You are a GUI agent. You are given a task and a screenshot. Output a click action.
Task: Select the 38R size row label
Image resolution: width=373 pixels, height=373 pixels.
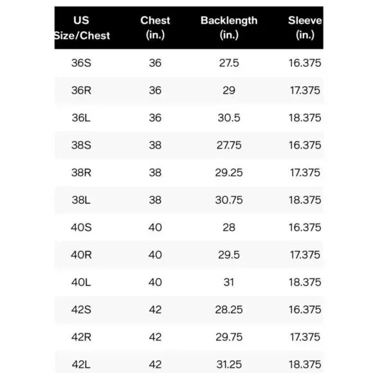81,172
